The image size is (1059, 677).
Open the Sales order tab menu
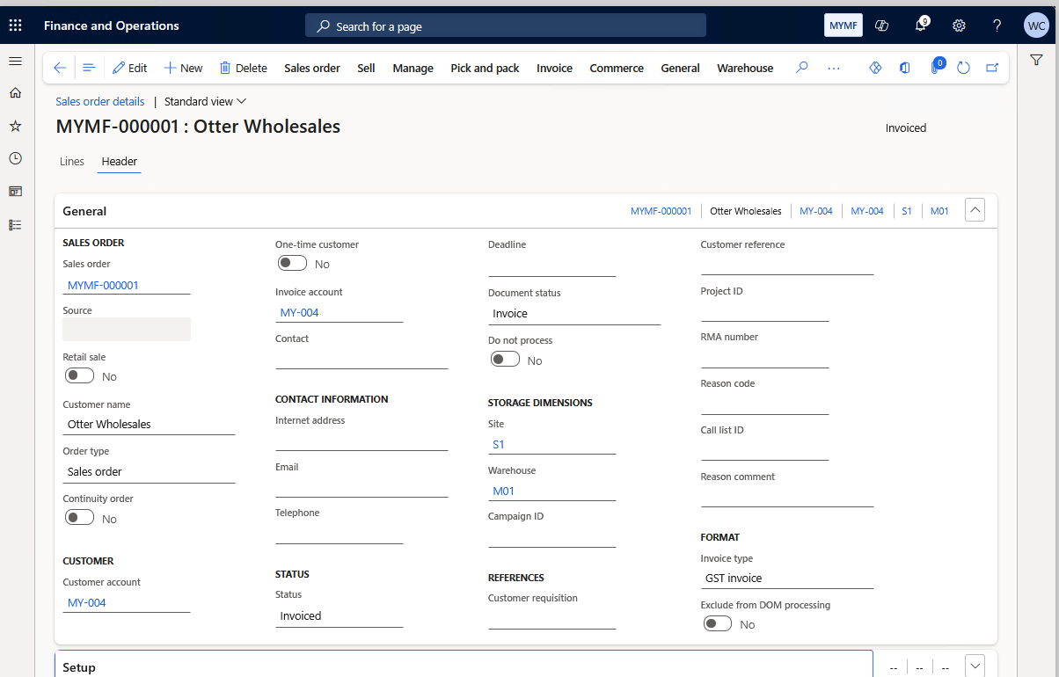[311, 68]
